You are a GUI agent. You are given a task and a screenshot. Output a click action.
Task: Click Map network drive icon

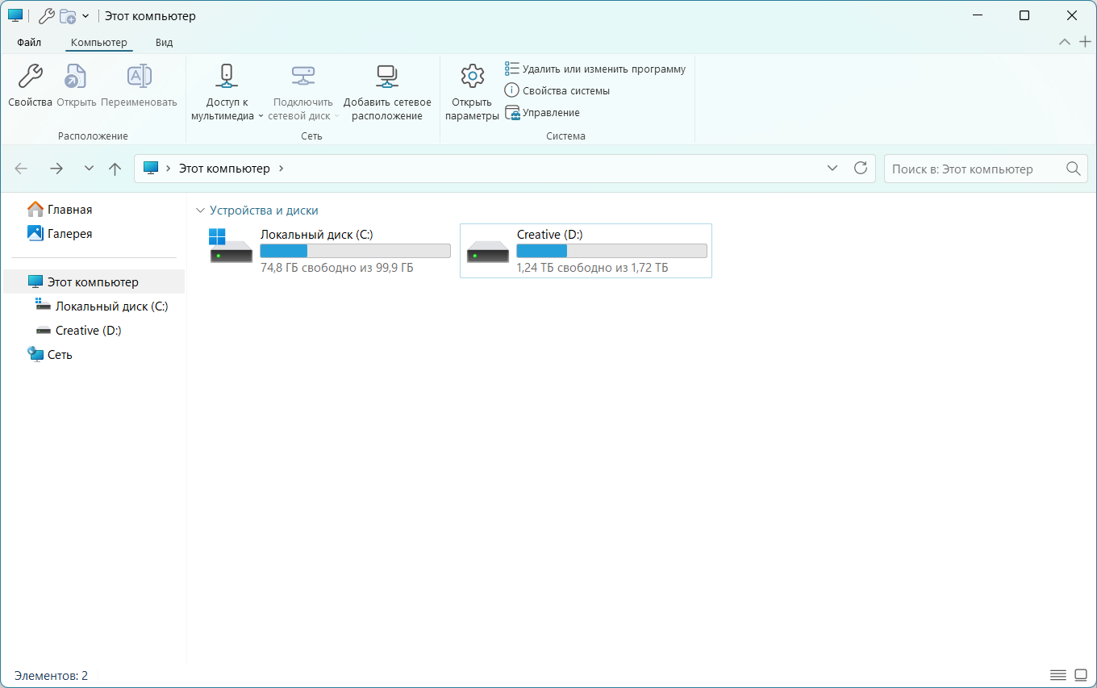pos(302,77)
